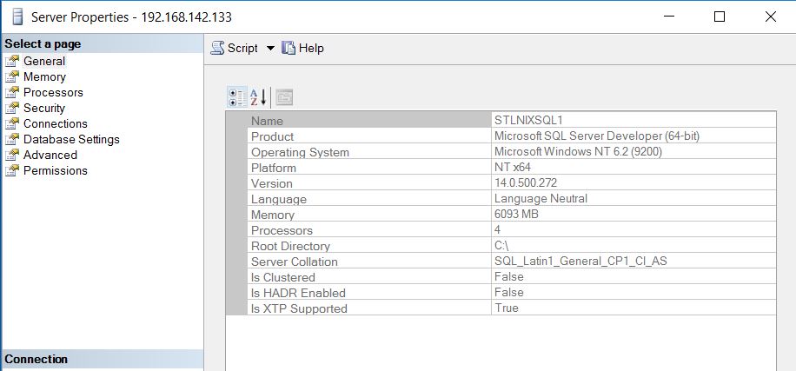
Task: Click the Property Pages icon in grid toolbar
Action: pyautogui.click(x=284, y=96)
